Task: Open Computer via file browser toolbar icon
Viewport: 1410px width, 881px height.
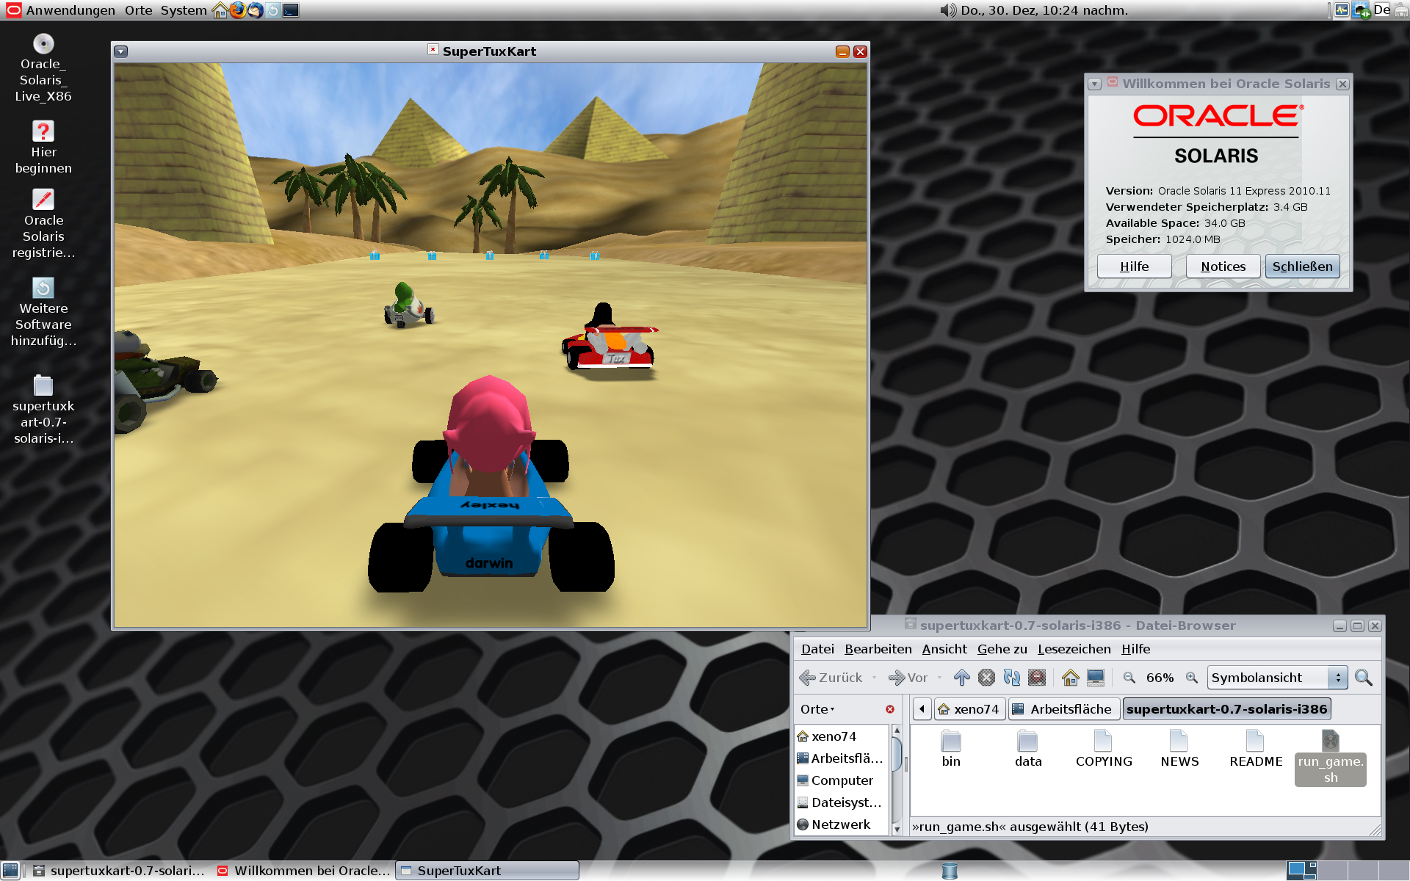Action: point(1095,678)
